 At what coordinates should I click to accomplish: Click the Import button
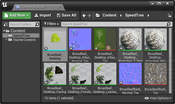pyautogui.click(x=43, y=15)
